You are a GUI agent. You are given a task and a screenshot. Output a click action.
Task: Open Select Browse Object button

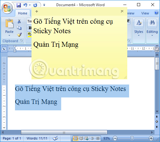pos(157,122)
